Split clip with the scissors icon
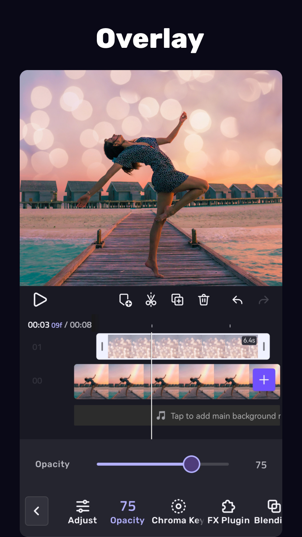The height and width of the screenshot is (537, 302). 151,300
